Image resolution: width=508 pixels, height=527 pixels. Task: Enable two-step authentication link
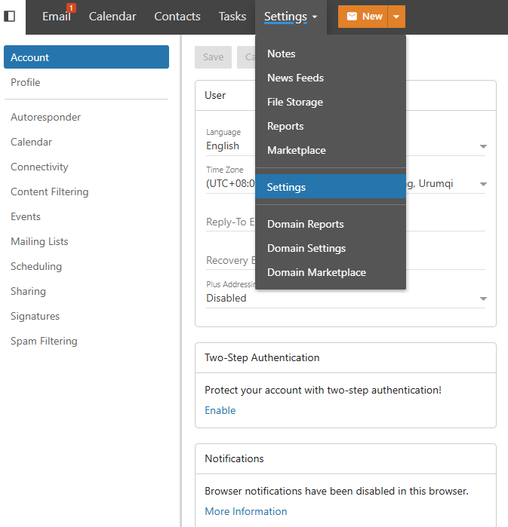click(x=220, y=410)
